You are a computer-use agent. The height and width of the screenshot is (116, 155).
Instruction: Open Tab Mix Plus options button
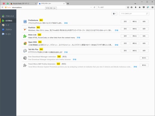[125, 51]
